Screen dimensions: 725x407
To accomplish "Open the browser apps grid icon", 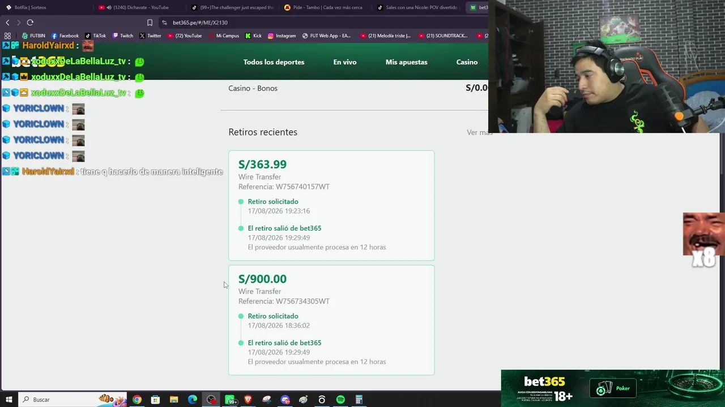I will click(x=7, y=36).
